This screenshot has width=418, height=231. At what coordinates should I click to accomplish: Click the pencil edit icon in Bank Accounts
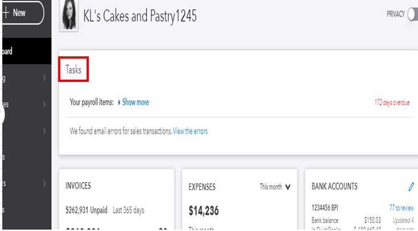pyautogui.click(x=411, y=186)
